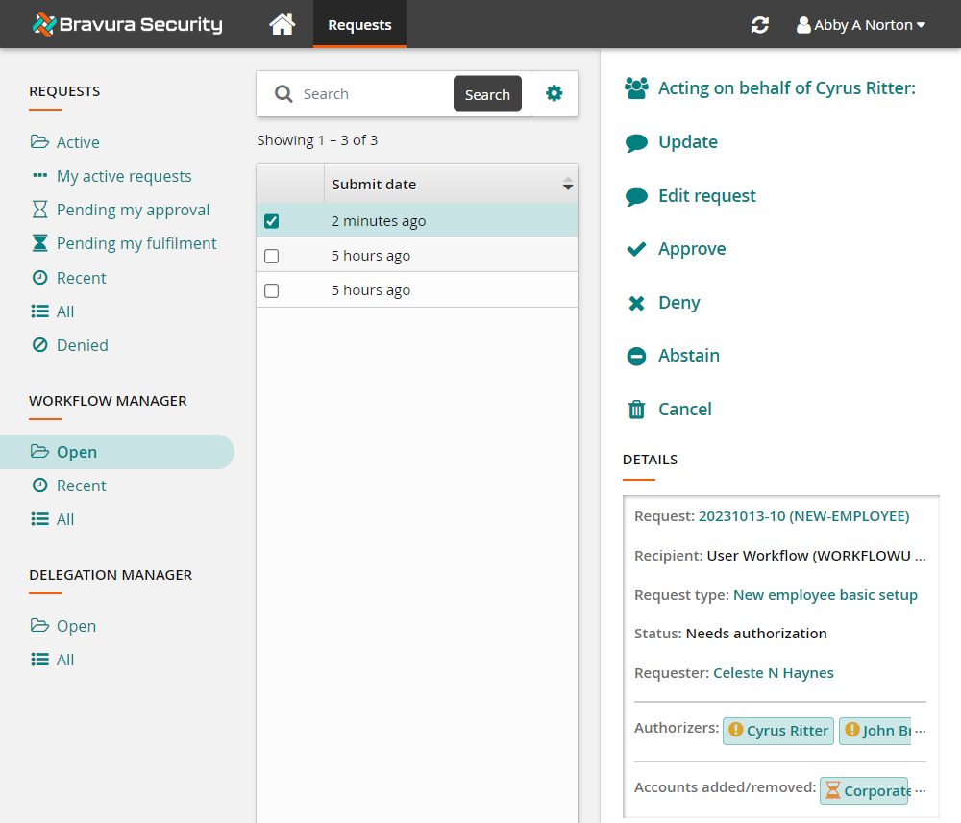Open the home screen via the house icon
The image size is (961, 823).
pos(282,24)
